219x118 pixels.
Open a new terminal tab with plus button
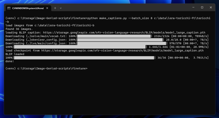55,8
